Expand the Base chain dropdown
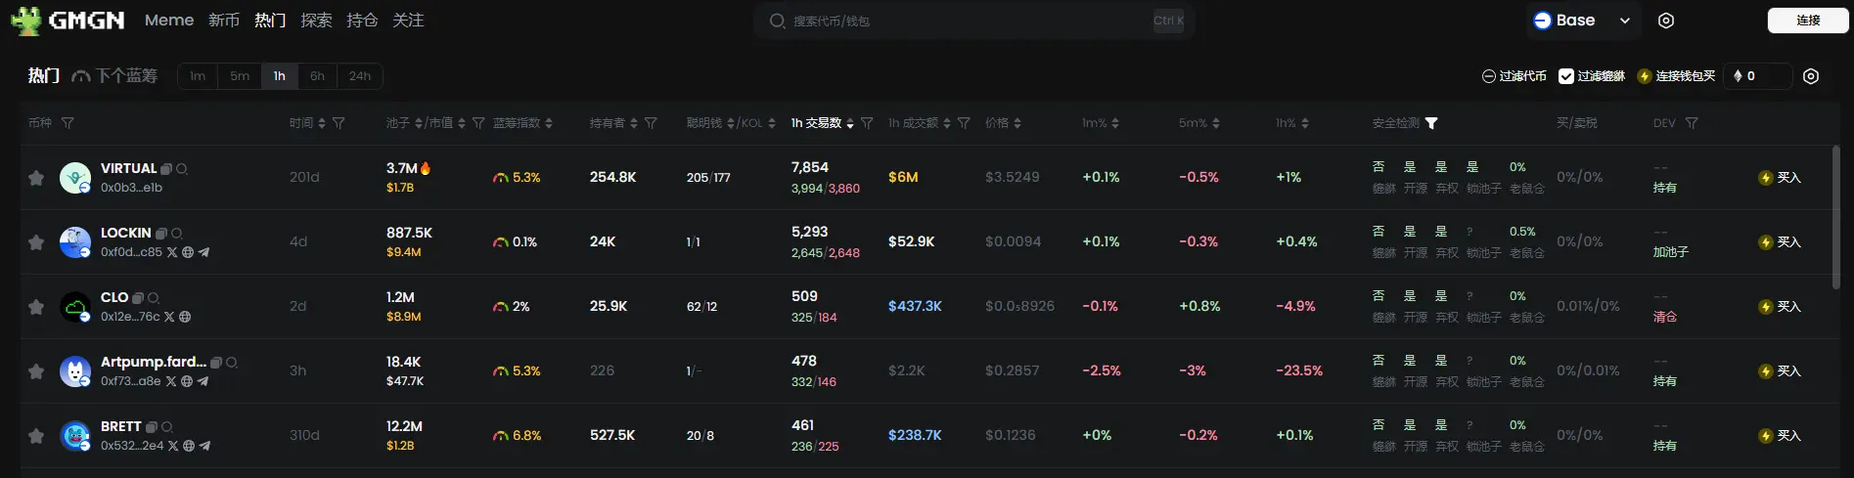The height and width of the screenshot is (478, 1854). click(1624, 21)
